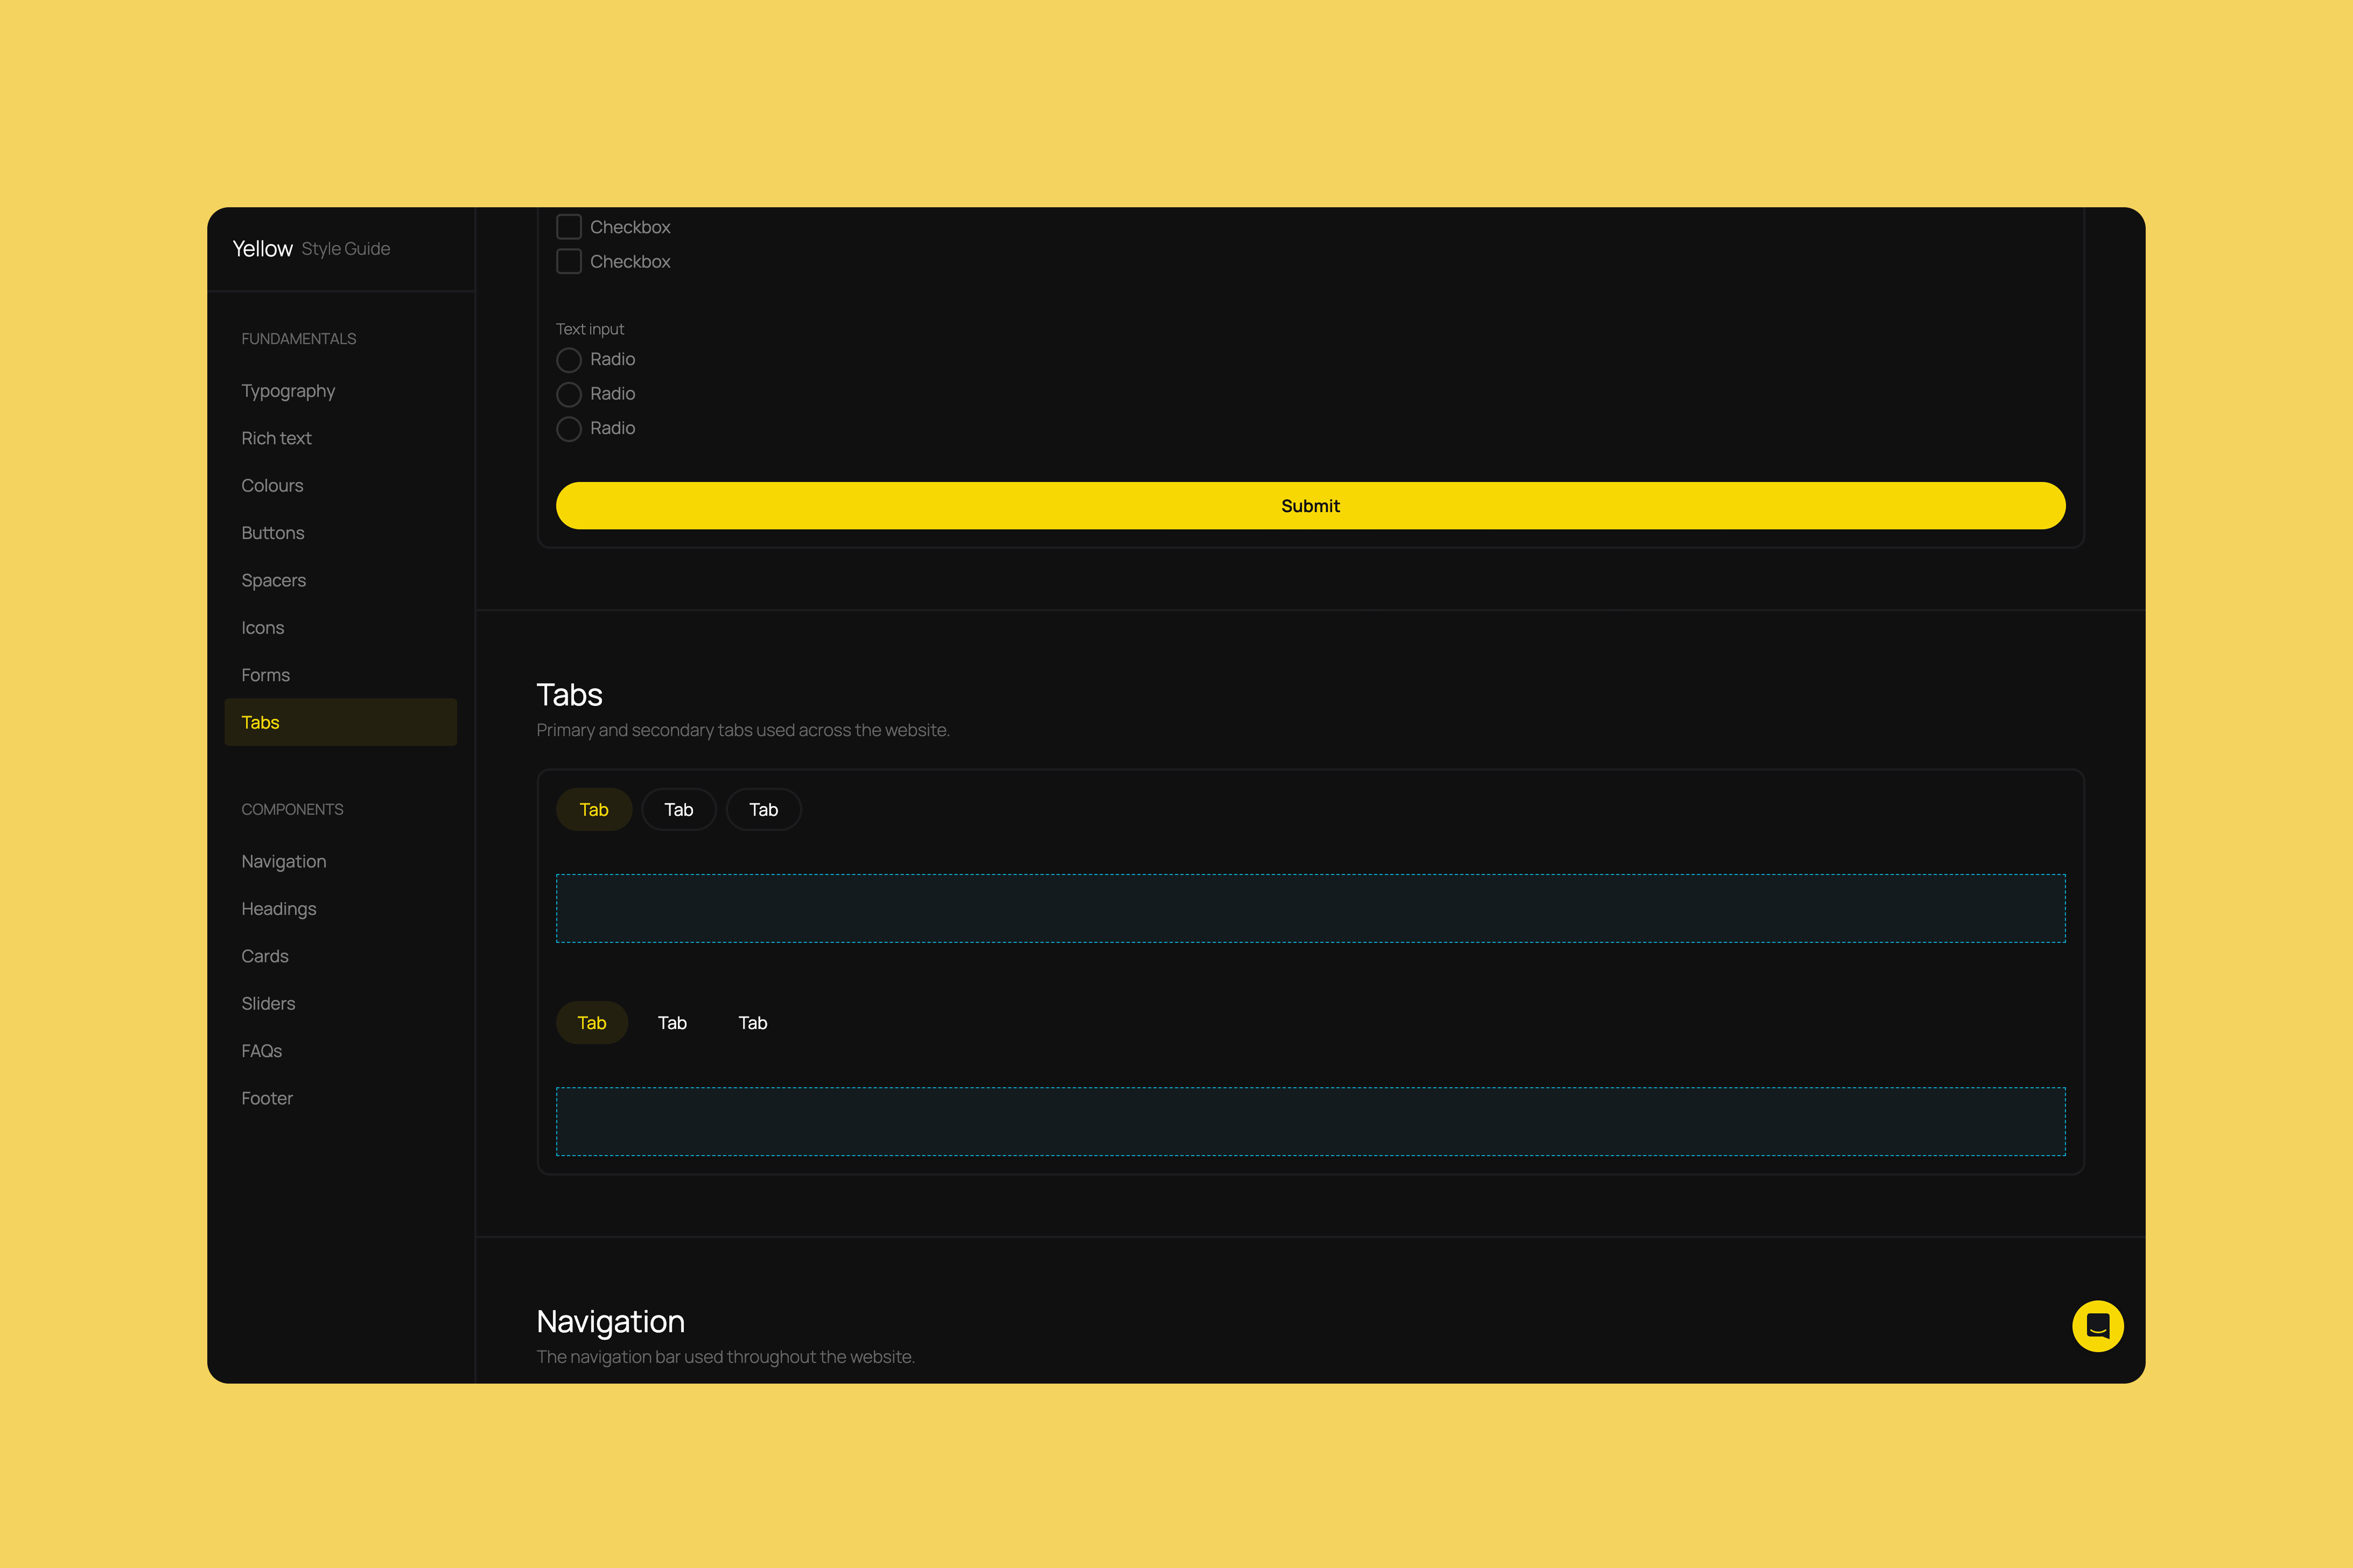2353x1568 pixels.
Task: Switch to second outlined primary Tab
Action: point(679,810)
